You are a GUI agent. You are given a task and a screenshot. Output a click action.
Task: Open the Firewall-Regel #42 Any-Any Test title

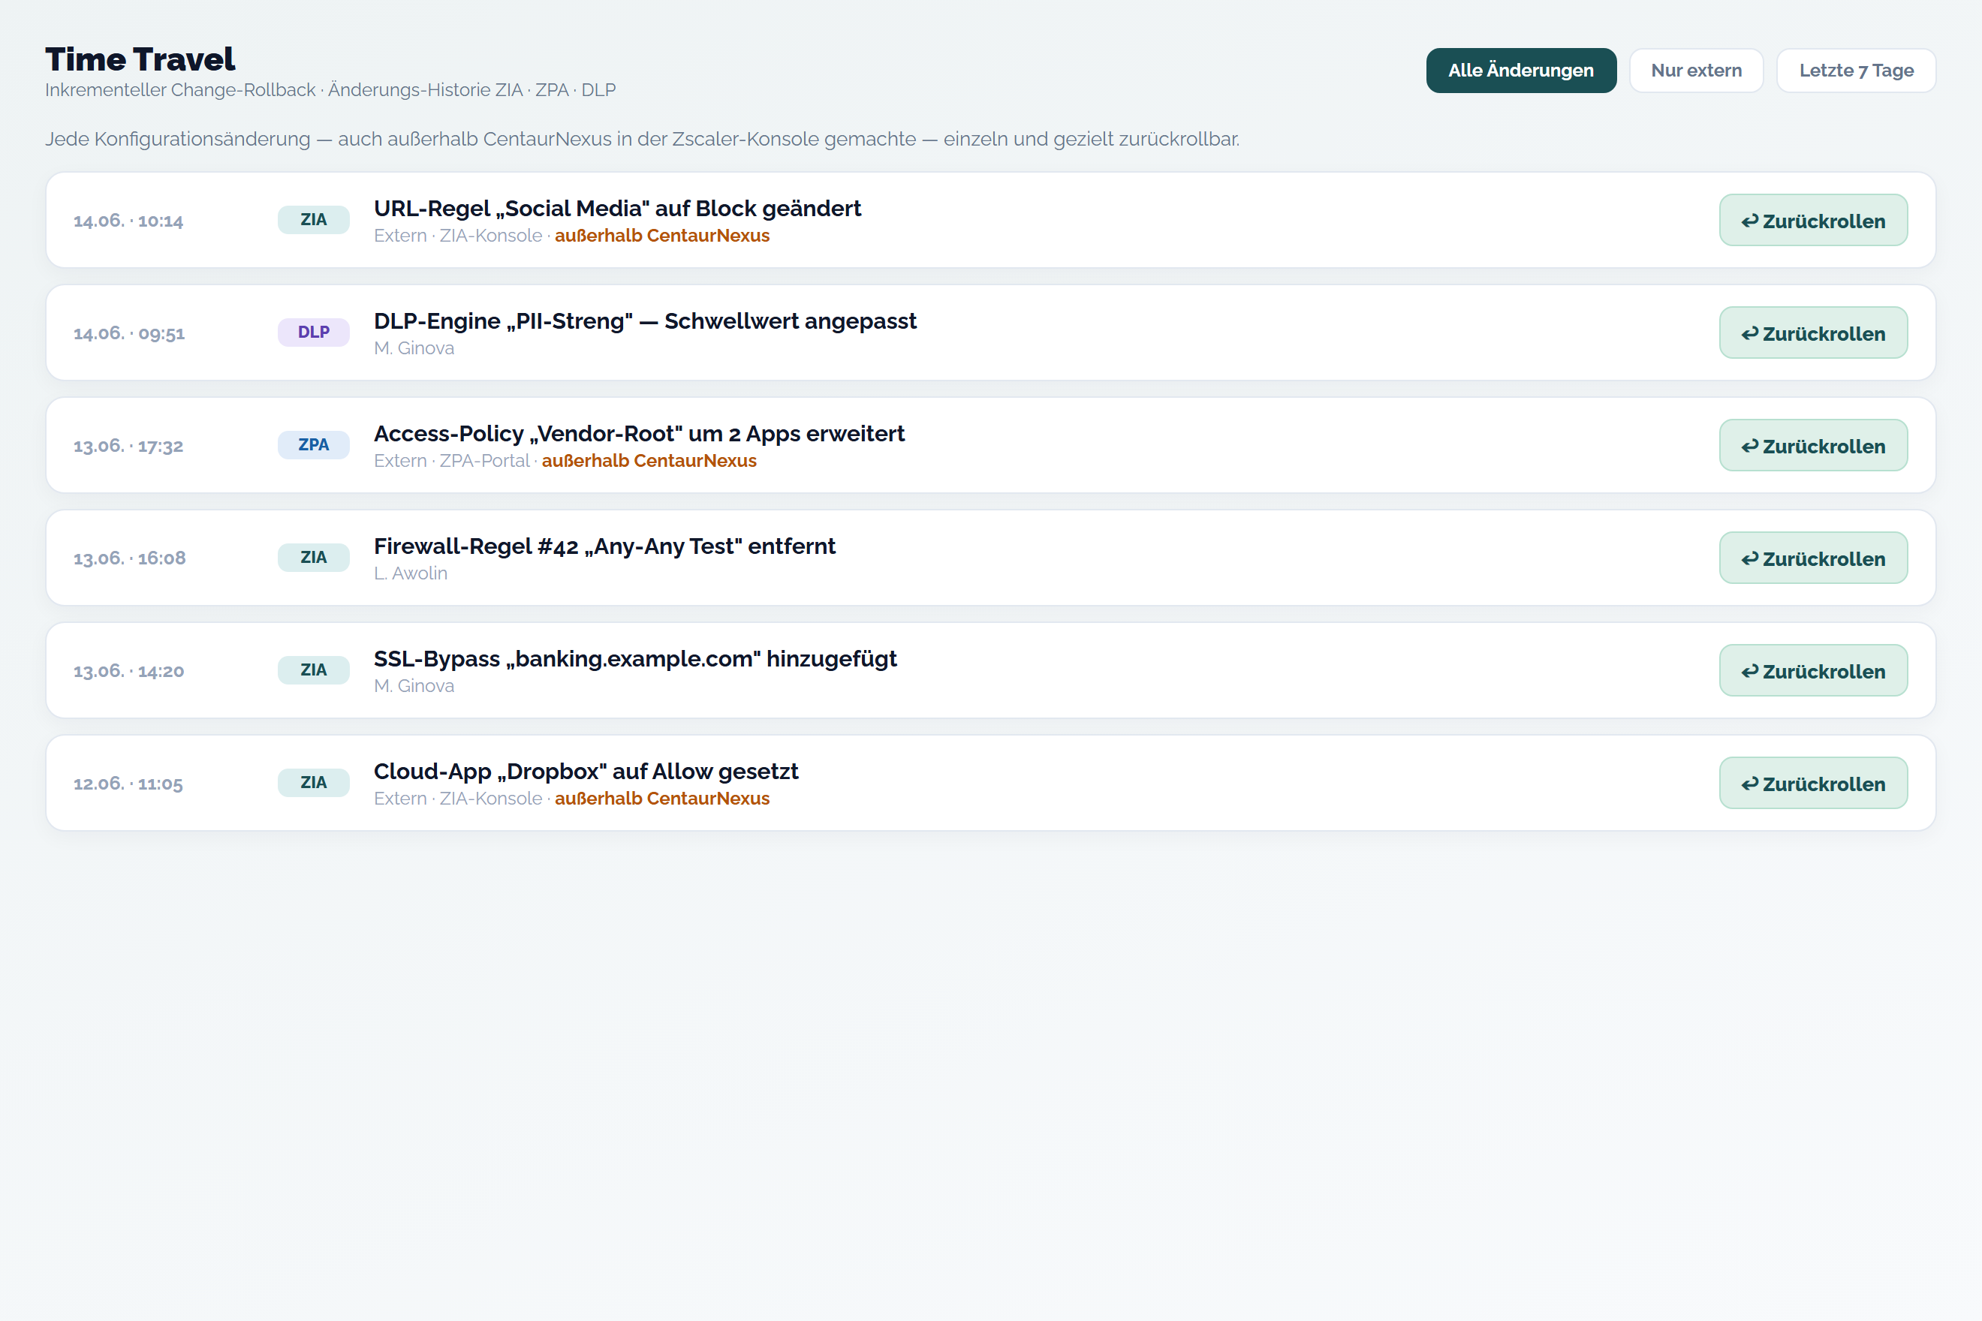pyautogui.click(x=605, y=546)
